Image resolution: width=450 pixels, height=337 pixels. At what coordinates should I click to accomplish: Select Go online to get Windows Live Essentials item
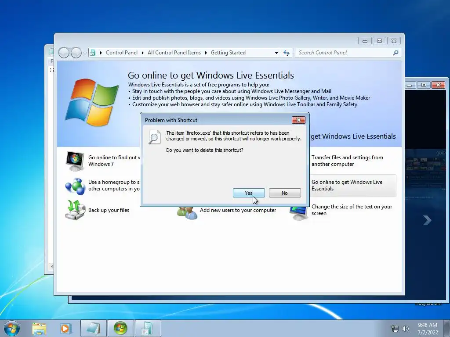353,186
